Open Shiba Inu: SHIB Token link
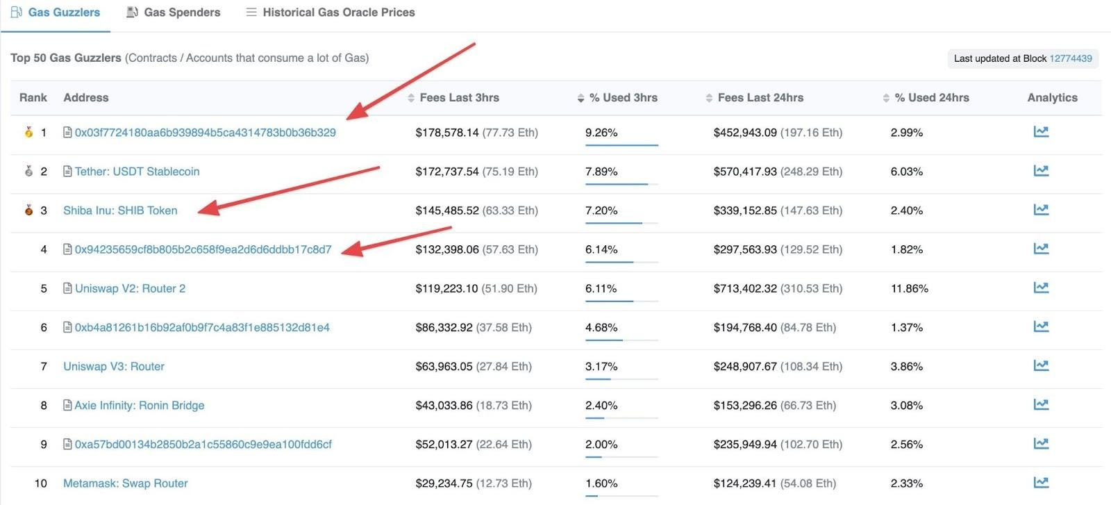The image size is (1111, 505). [x=120, y=210]
